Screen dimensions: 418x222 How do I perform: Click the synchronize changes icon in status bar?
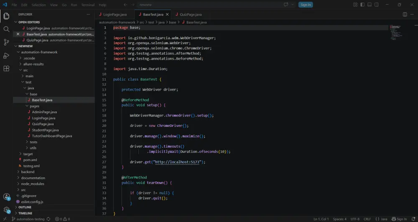coord(48,219)
